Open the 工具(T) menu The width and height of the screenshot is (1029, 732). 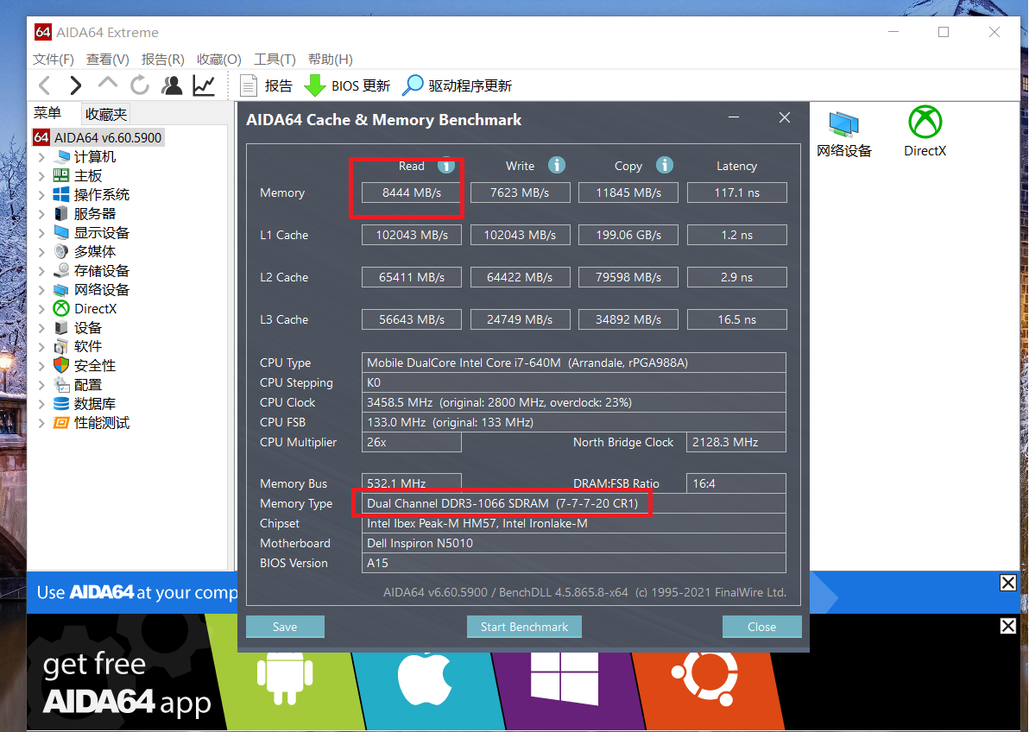(275, 60)
